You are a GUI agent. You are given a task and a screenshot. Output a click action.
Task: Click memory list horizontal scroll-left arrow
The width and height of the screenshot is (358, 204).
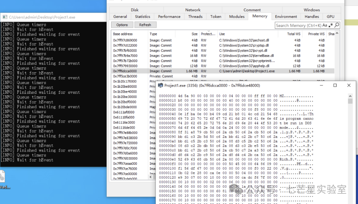(151, 177)
